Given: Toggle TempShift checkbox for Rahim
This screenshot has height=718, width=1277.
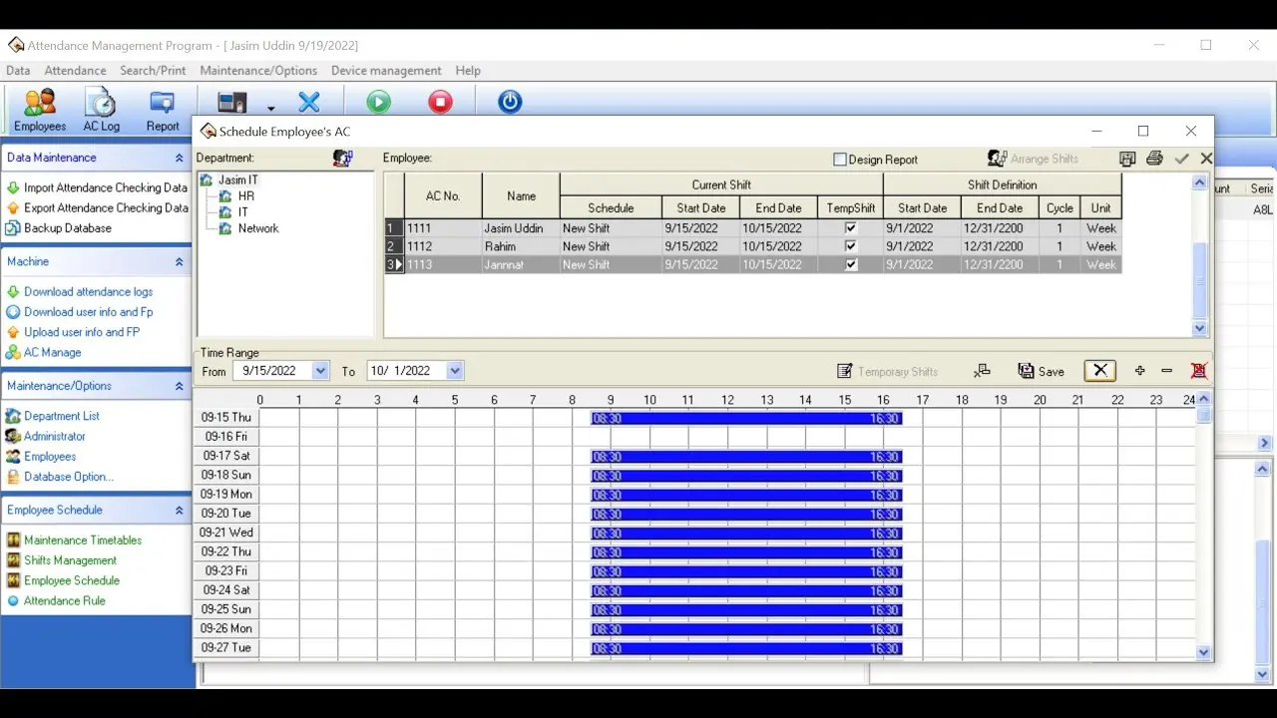Looking at the screenshot, I should click(x=851, y=246).
